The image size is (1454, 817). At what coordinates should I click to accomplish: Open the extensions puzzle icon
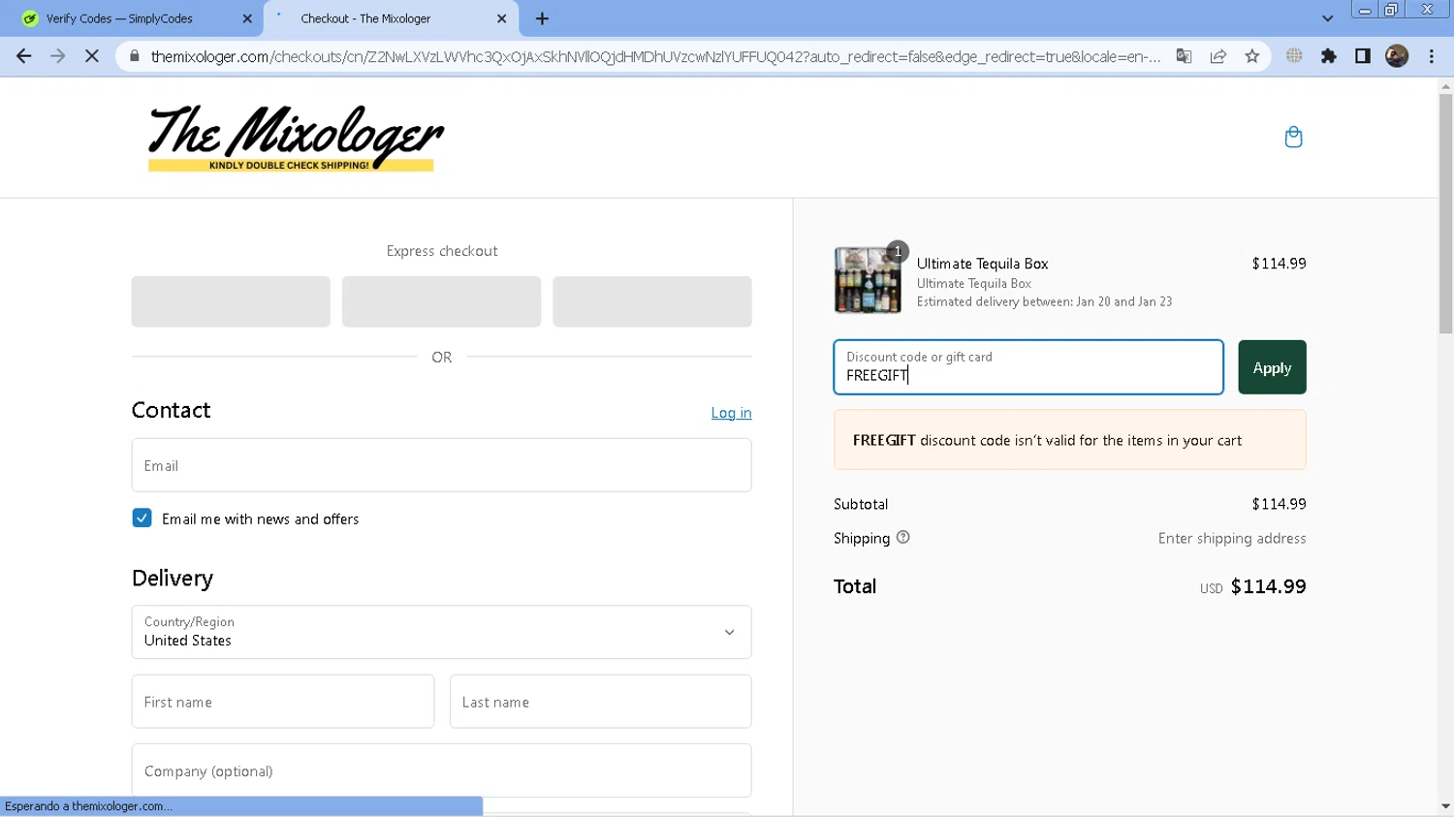(1329, 56)
